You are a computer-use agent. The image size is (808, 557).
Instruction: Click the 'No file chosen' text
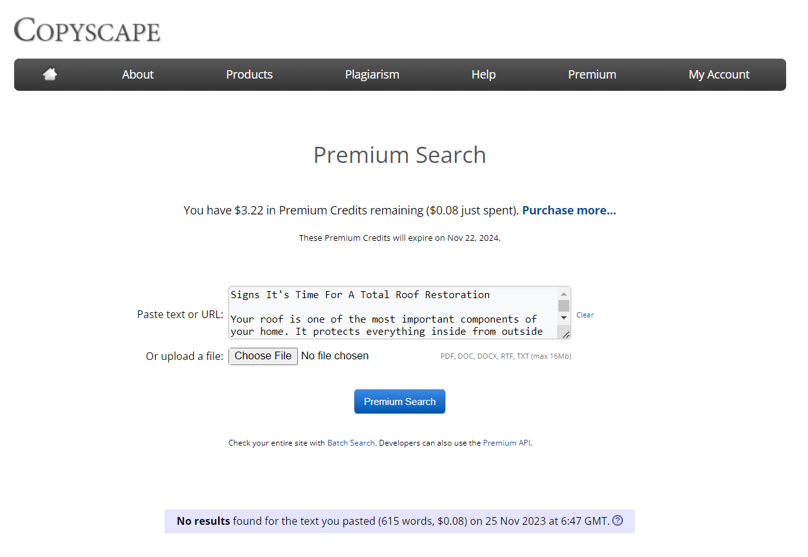[335, 356]
